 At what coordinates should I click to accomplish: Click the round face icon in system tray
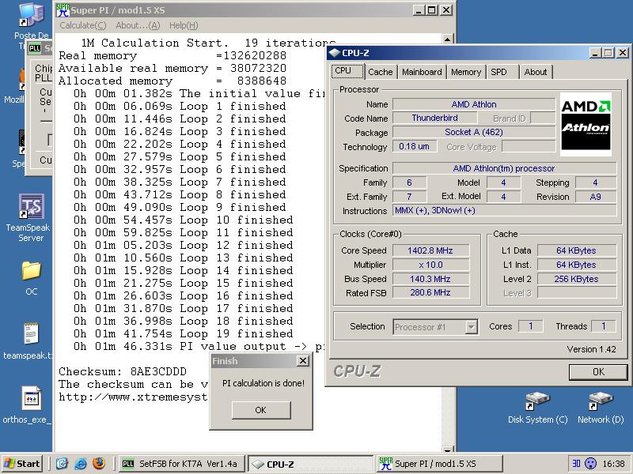click(590, 464)
